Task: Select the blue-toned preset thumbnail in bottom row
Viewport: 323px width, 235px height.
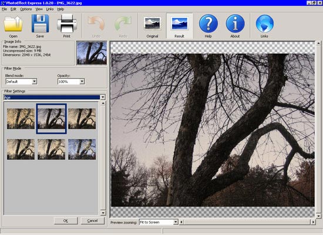Action: (82, 149)
